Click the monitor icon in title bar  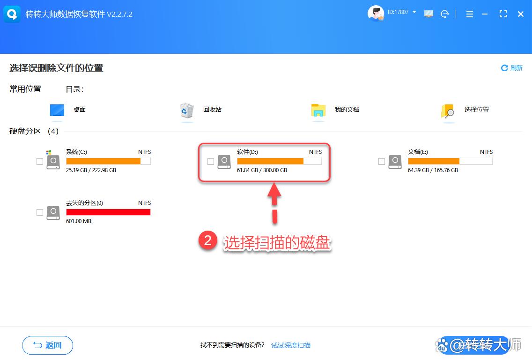click(429, 14)
